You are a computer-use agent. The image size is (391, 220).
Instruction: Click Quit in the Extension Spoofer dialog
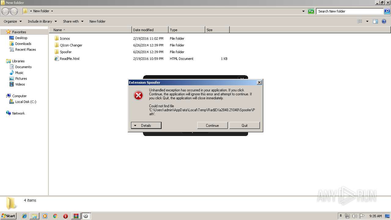pos(245,126)
